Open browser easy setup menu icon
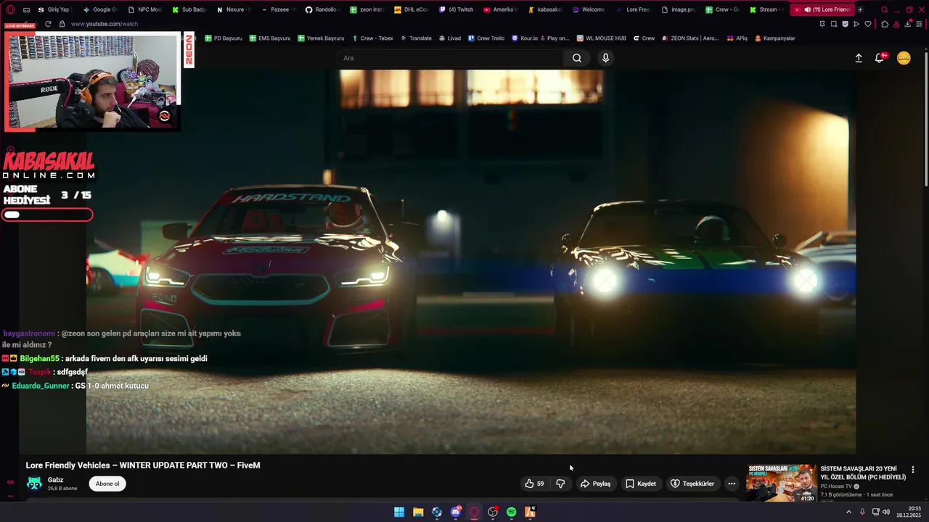The image size is (929, 522). click(x=920, y=24)
